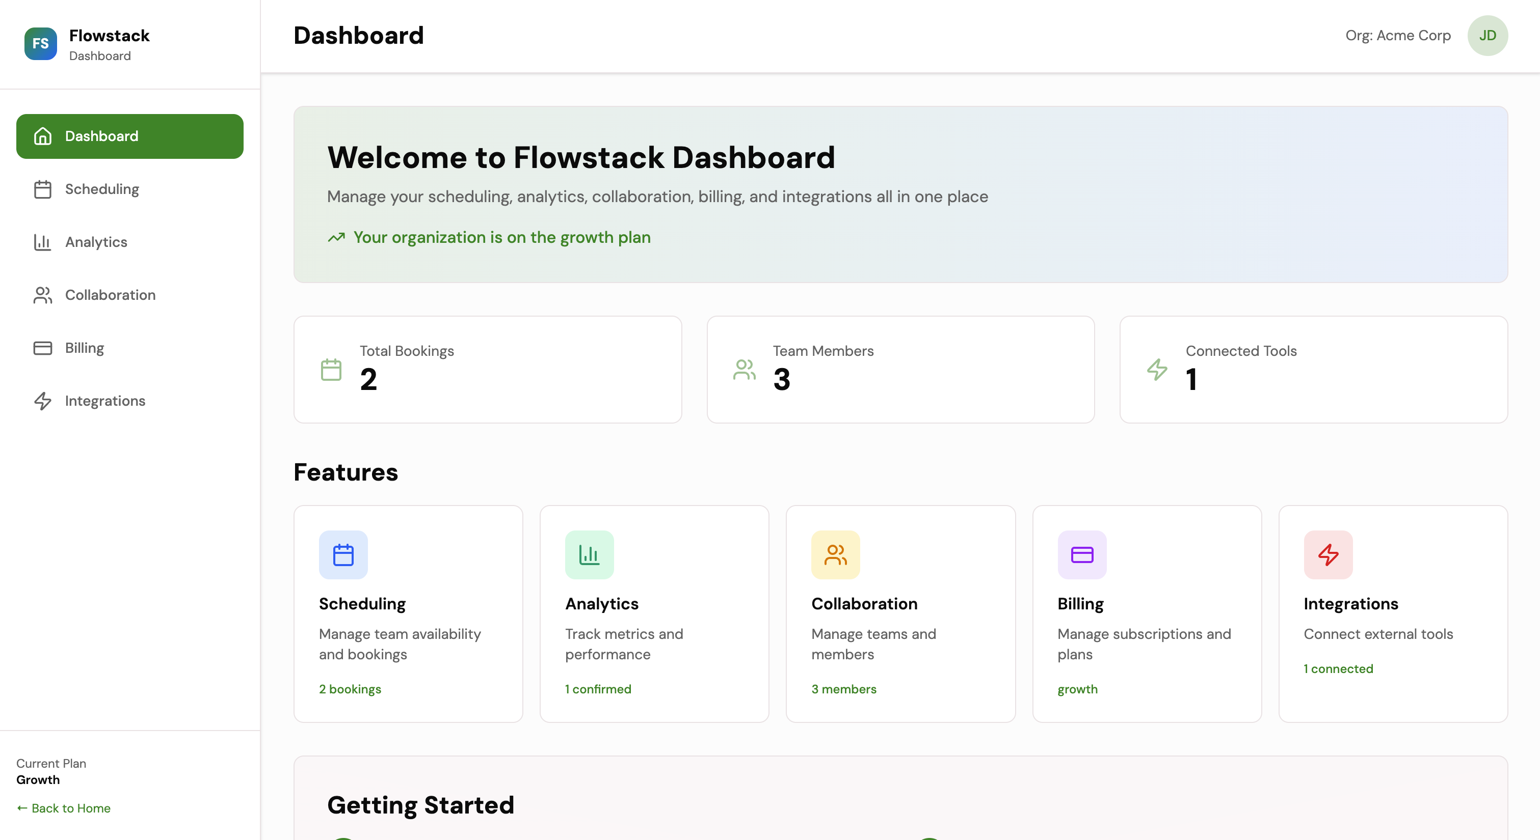Click the Back to Home link
Viewport: 1540px width, 840px height.
point(63,808)
